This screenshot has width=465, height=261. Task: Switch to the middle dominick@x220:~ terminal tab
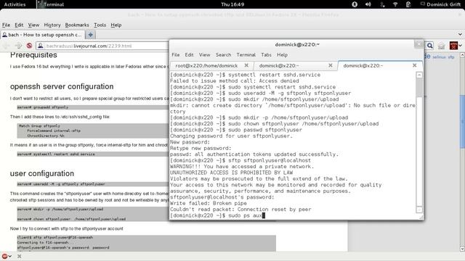click(279, 66)
